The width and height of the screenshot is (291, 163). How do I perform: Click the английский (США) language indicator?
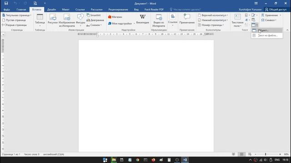[54, 154]
